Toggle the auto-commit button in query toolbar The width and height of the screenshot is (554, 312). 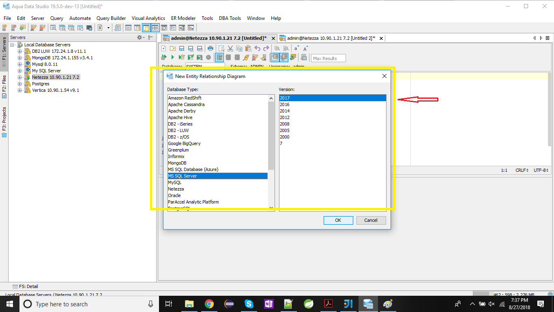[x=219, y=57]
